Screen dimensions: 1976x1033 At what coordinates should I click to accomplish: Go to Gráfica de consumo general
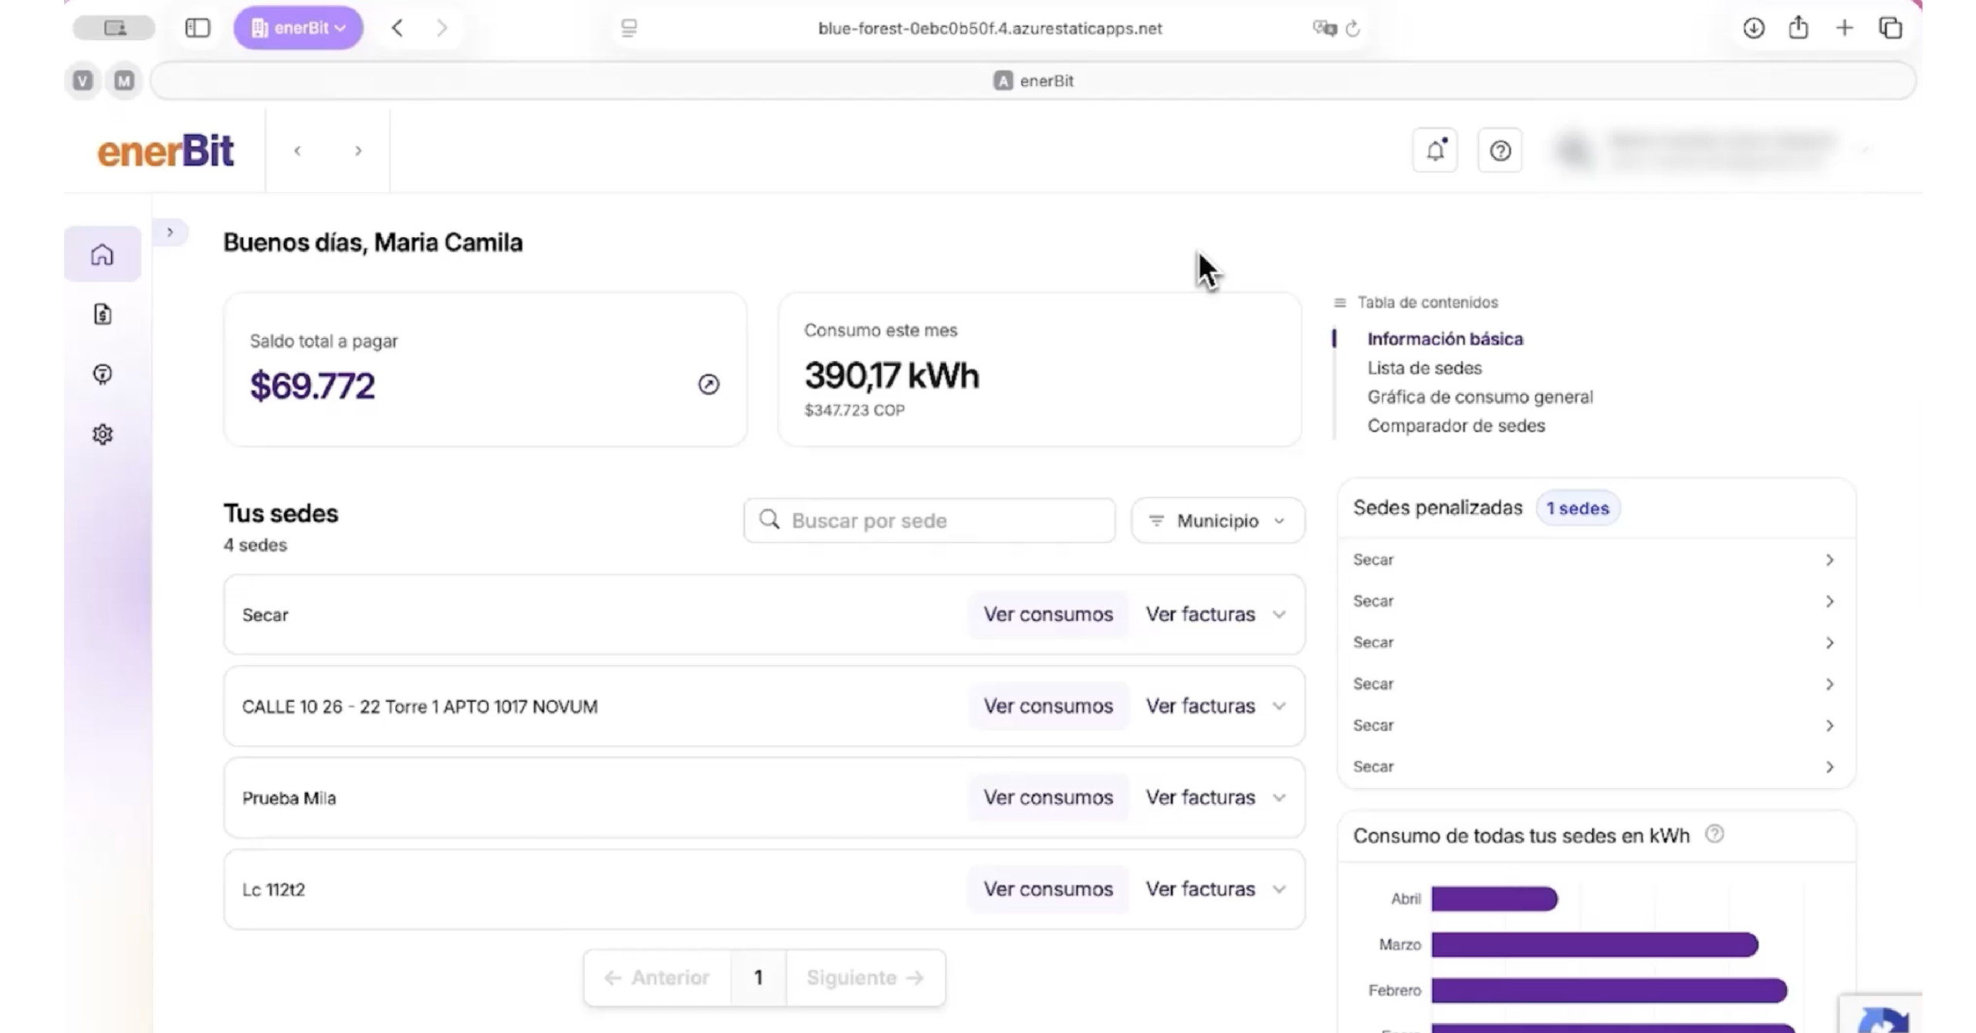[x=1480, y=397]
